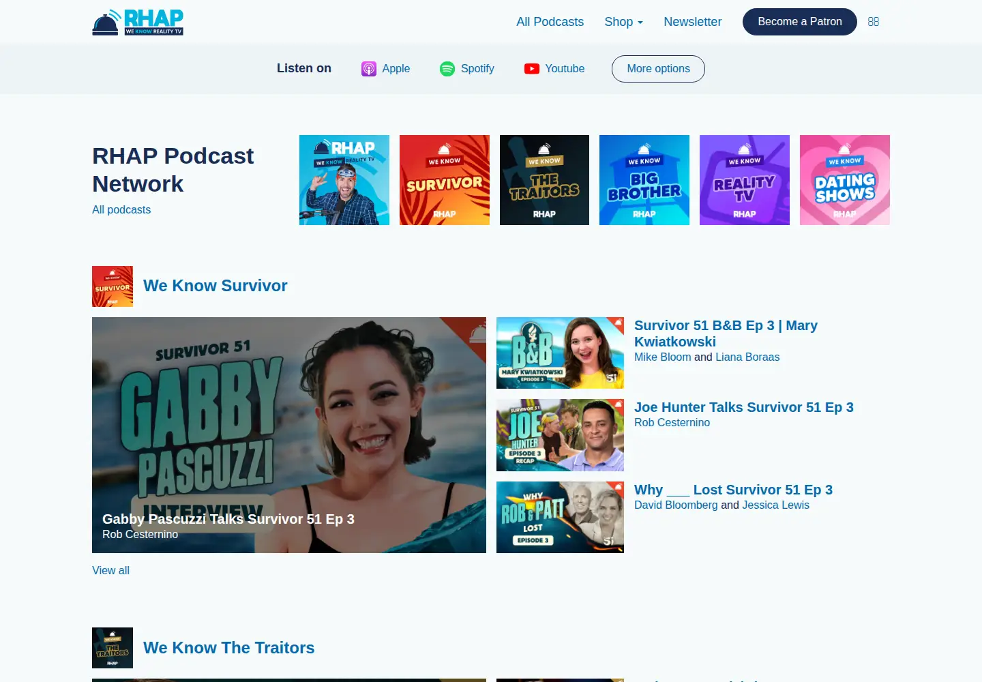The width and height of the screenshot is (982, 682).
Task: Open the Newsletter page
Action: click(x=693, y=22)
